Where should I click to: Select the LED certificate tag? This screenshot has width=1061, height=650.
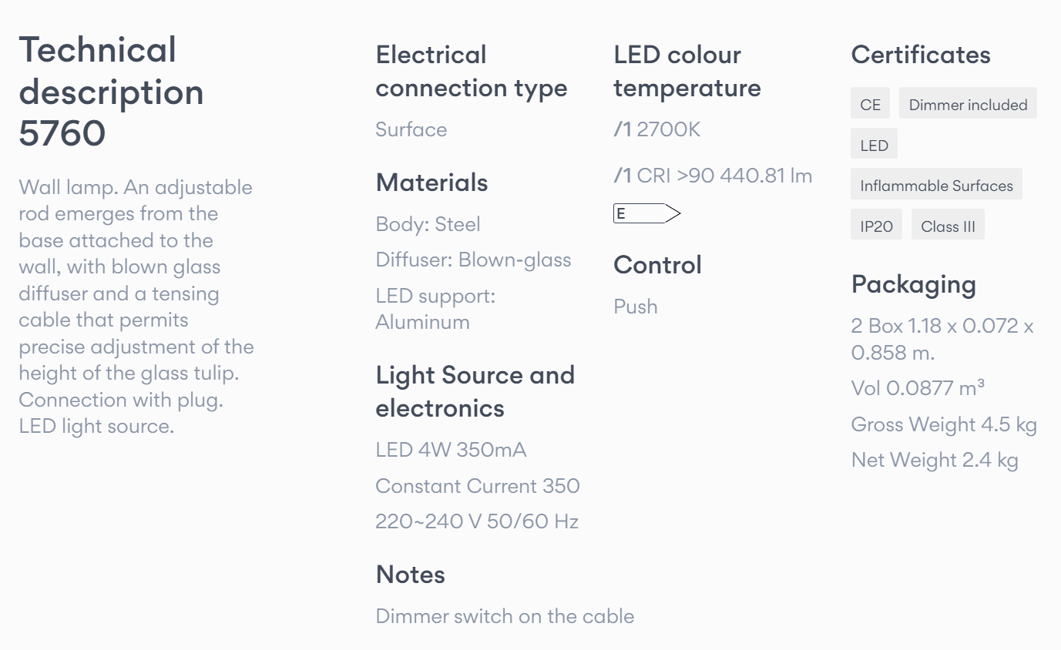coord(874,144)
